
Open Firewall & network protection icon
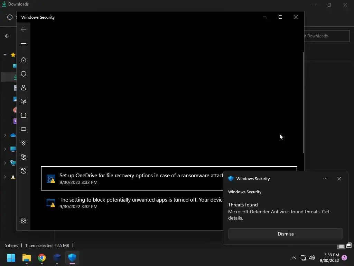24,101
